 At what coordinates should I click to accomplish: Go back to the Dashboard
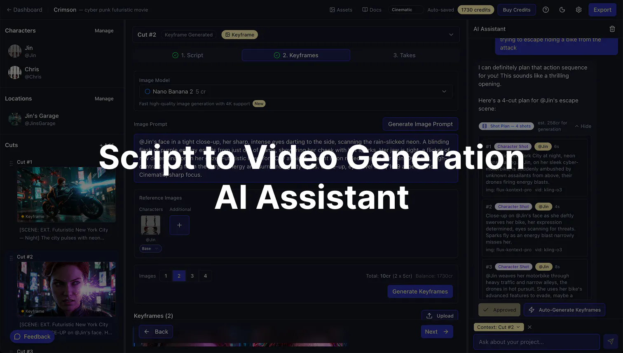(24, 9)
